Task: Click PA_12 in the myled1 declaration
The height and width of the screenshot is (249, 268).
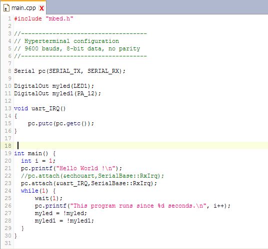Action: (87, 93)
